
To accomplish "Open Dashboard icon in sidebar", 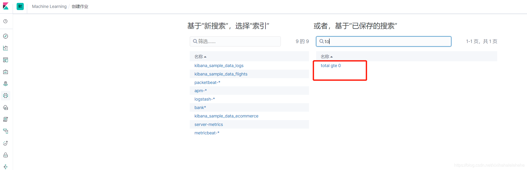I will 6,60.
